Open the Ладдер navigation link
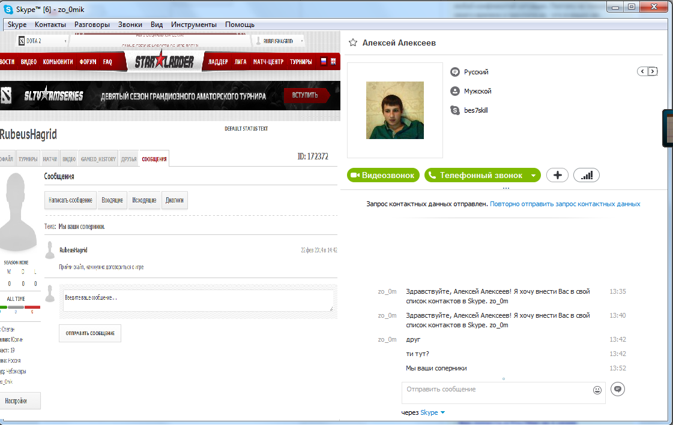Image resolution: width=673 pixels, height=425 pixels. (x=218, y=62)
